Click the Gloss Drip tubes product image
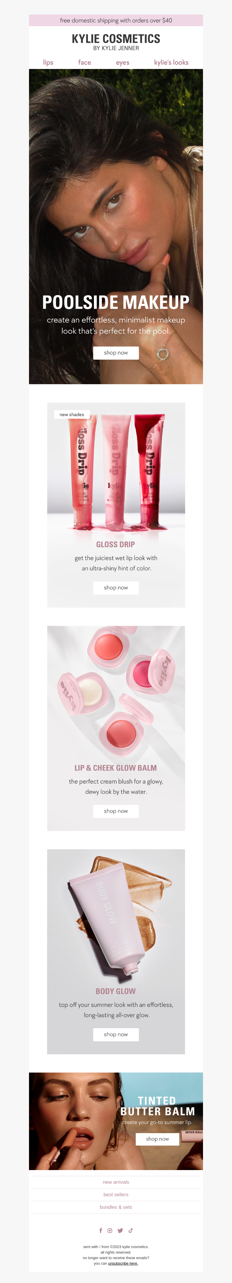 [x=116, y=471]
